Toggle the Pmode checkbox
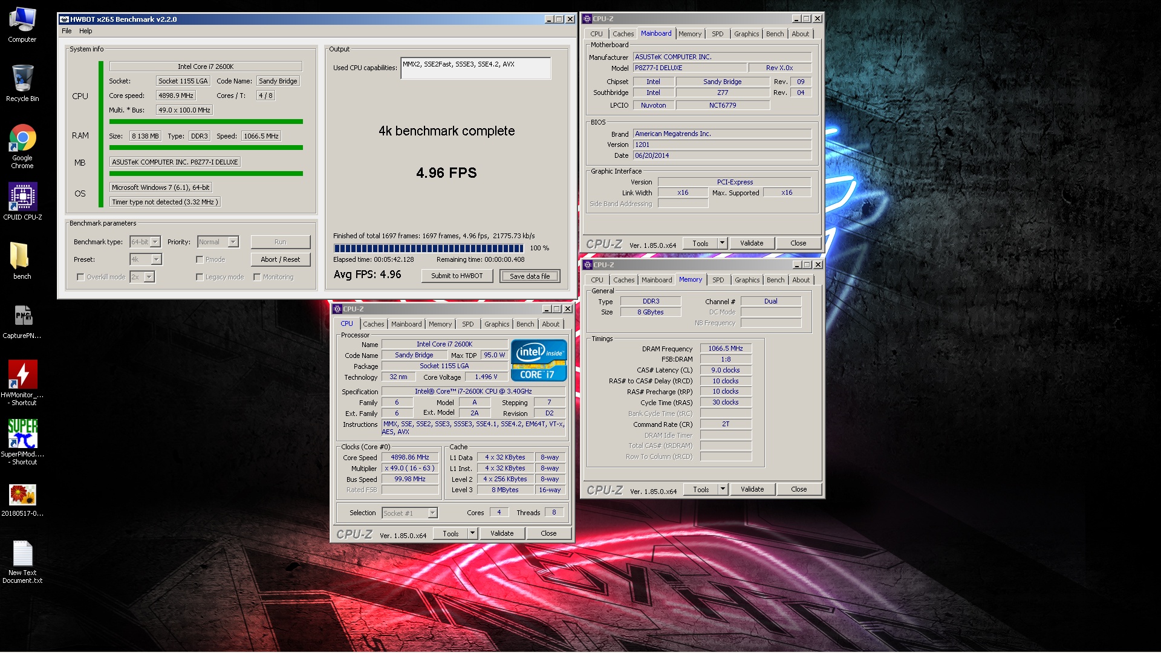The image size is (1161, 653). tap(200, 259)
